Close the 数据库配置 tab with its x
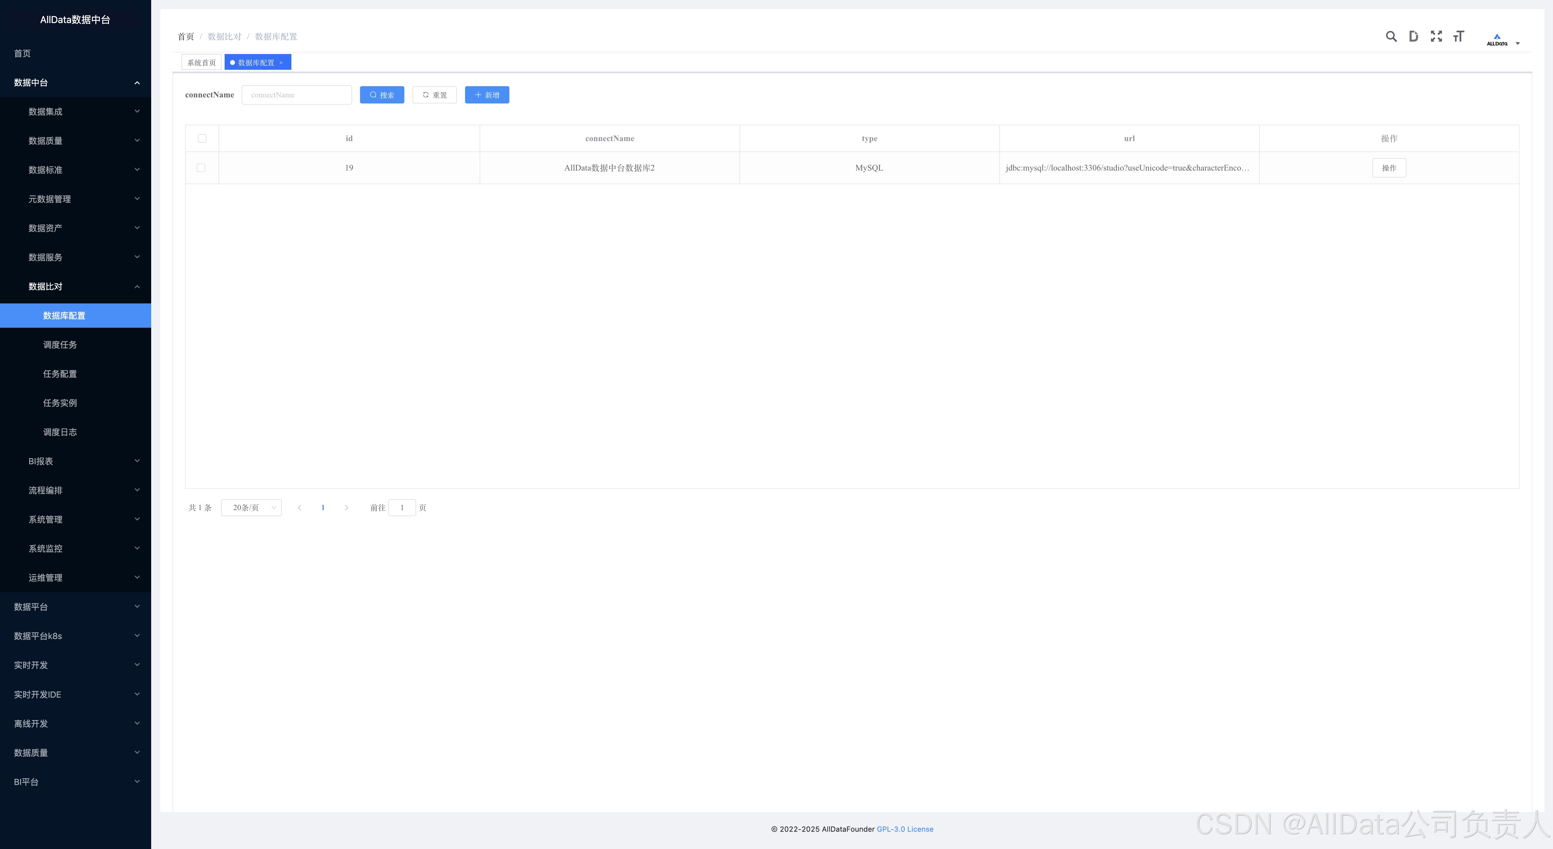The width and height of the screenshot is (1553, 849). click(x=281, y=63)
